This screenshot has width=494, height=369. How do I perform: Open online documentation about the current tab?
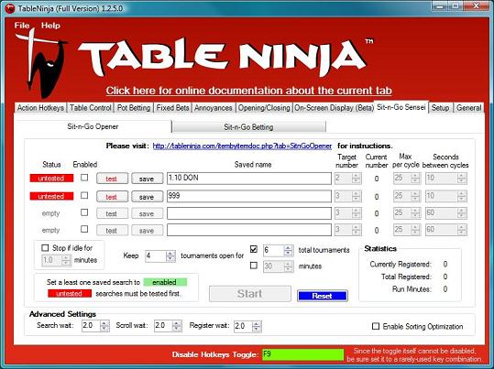click(248, 91)
